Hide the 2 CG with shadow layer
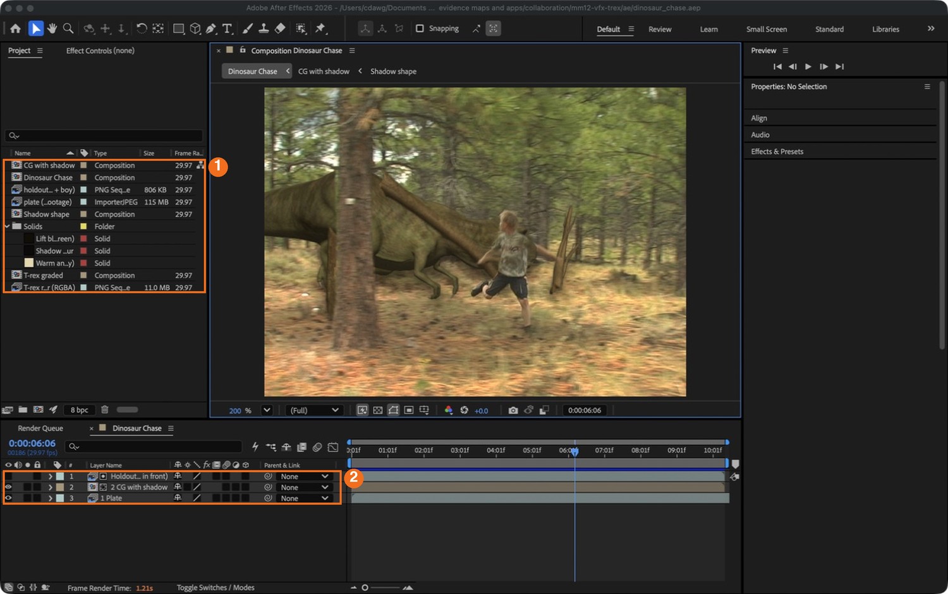The width and height of the screenshot is (948, 594). tap(8, 487)
